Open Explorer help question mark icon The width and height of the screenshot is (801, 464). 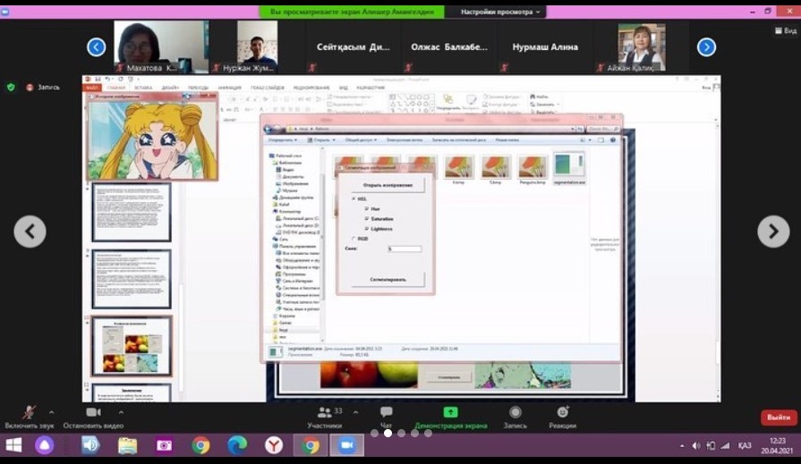[612, 139]
